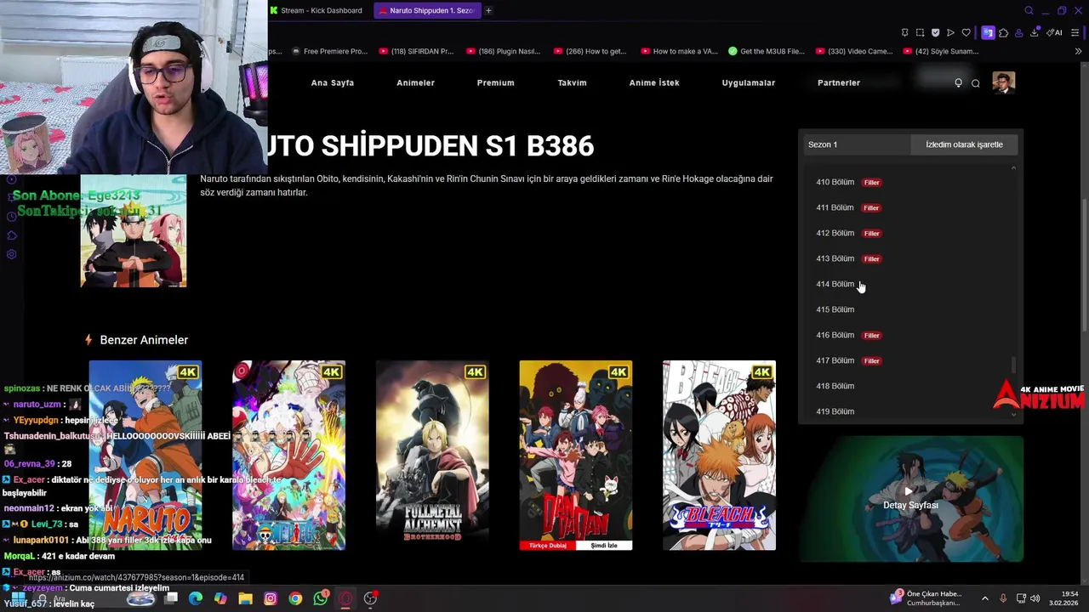Open File Explorer from taskbar
Screen dimensions: 1089x612
245,598
